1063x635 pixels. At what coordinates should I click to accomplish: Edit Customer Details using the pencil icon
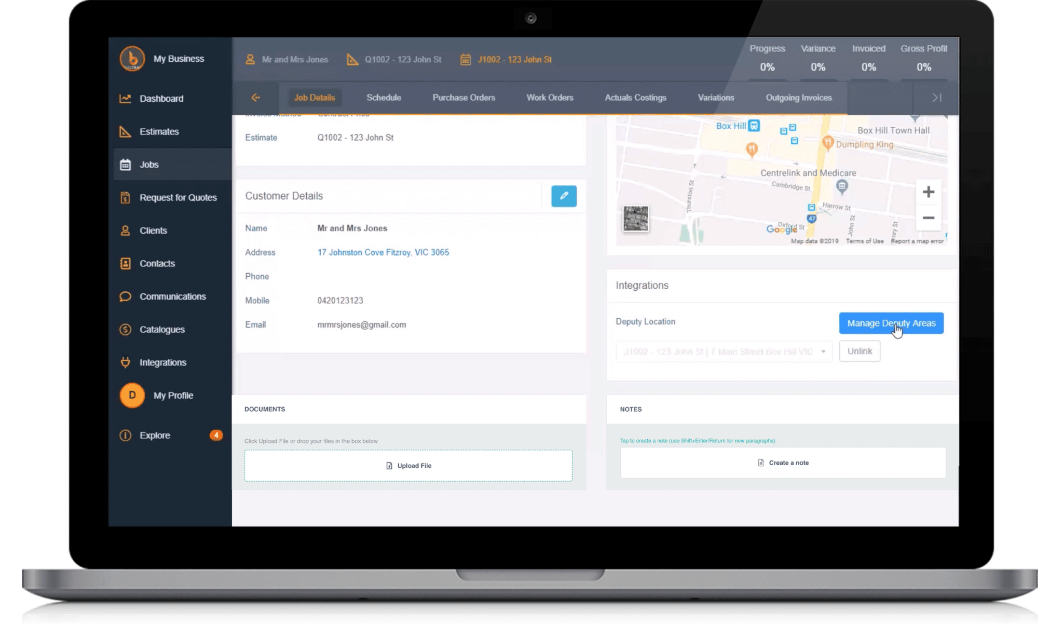(x=564, y=196)
